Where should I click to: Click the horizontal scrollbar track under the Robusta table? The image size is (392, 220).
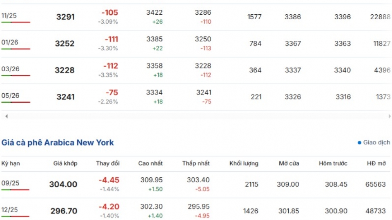click(198, 116)
